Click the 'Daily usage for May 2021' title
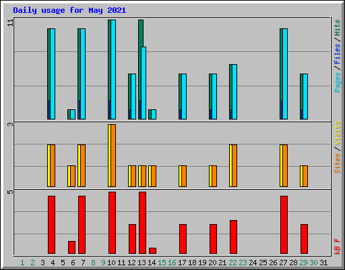 coord(69,10)
